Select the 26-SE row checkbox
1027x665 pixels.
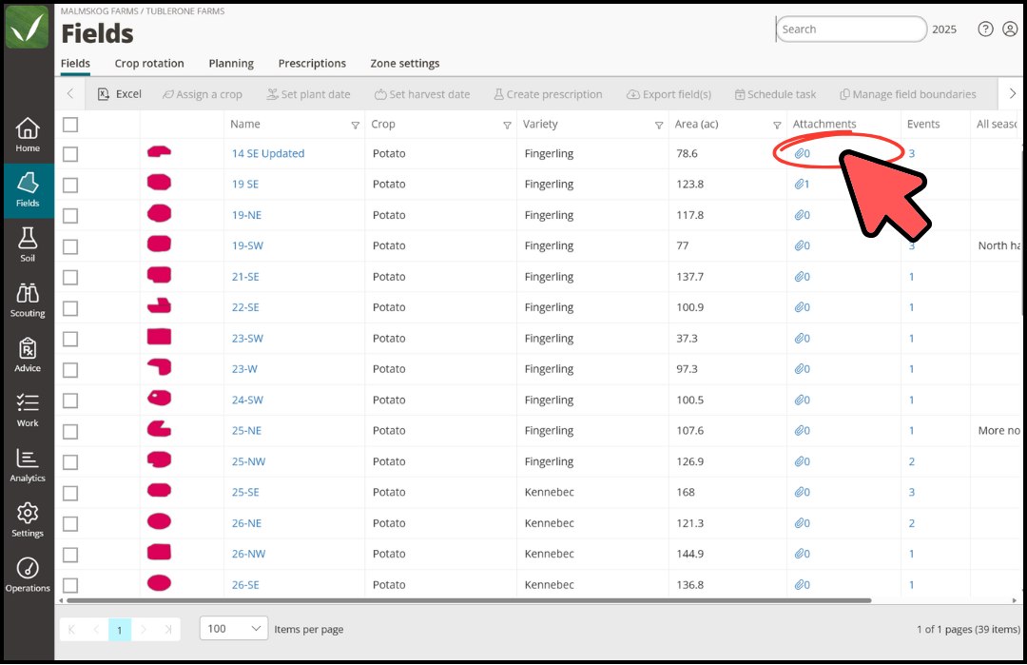[x=70, y=585]
